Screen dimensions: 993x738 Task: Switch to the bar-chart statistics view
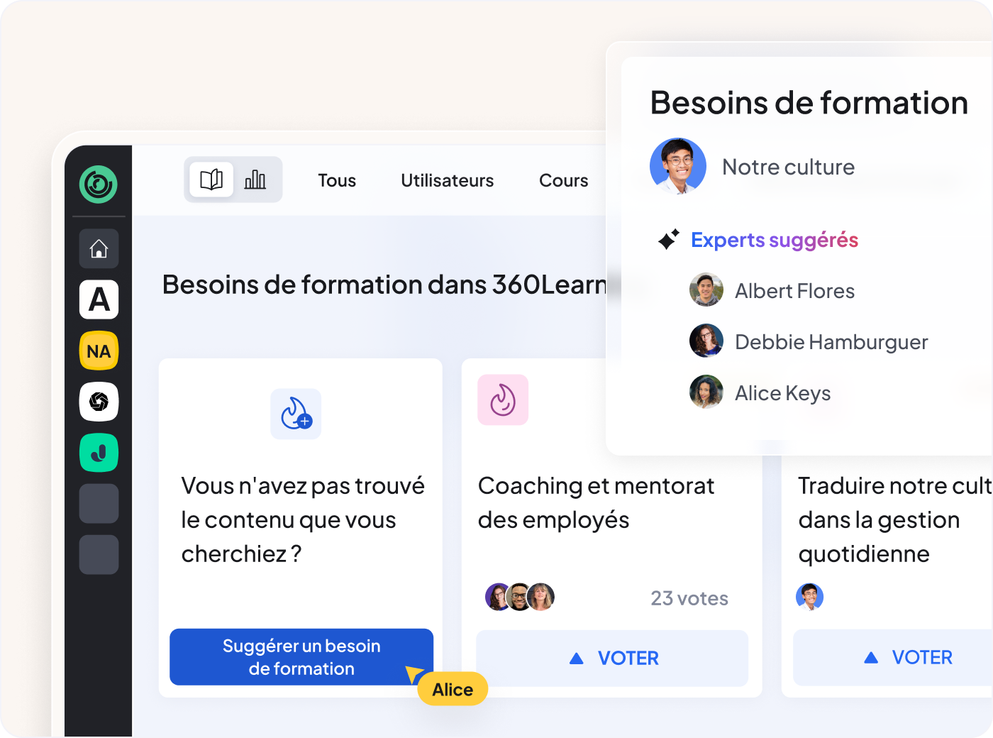pyautogui.click(x=255, y=180)
